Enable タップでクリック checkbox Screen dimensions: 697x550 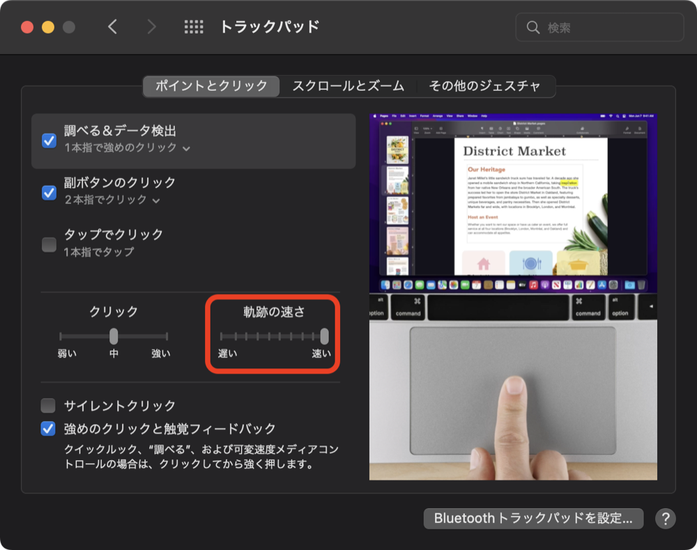coord(49,244)
